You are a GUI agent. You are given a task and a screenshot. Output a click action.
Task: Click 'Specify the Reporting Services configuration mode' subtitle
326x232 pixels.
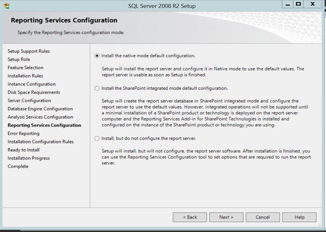(71, 33)
